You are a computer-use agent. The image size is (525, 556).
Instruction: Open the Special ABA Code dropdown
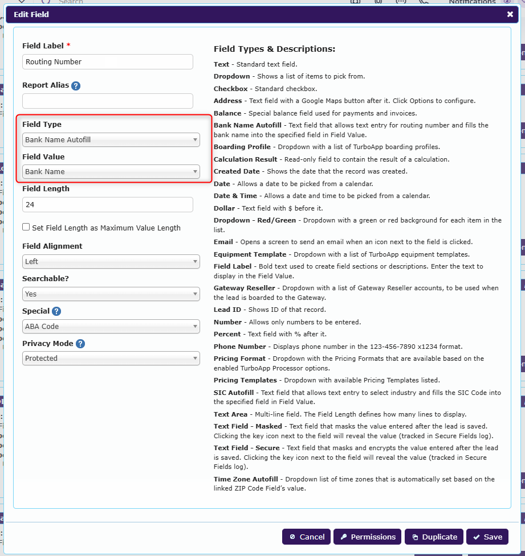pos(111,327)
